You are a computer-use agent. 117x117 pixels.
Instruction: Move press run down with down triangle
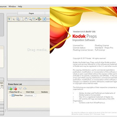[20, 88]
